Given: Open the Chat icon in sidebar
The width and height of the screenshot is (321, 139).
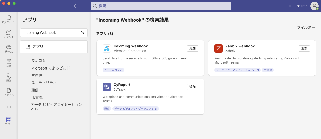Looking at the screenshot, I should (x=9, y=32).
